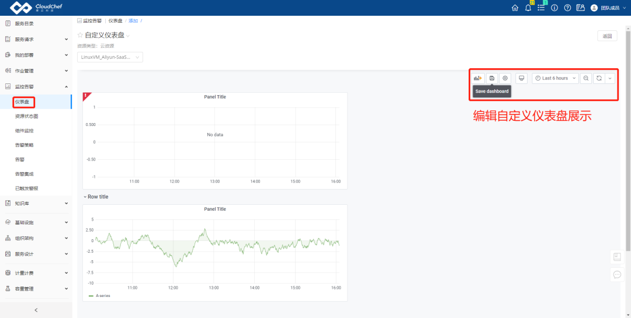Viewport: 631px width, 318px height.
Task: Open help question mark icon
Action: click(567, 8)
